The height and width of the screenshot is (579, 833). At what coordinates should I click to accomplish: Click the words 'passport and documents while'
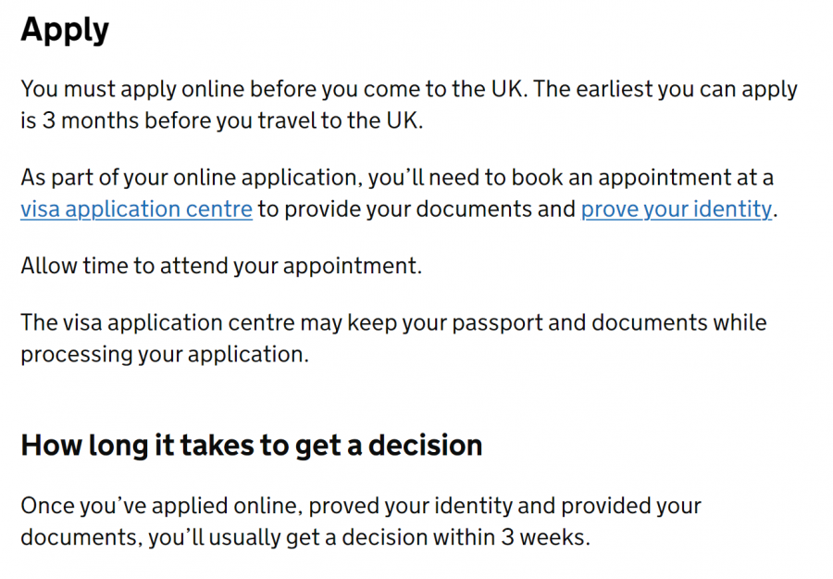click(x=609, y=322)
